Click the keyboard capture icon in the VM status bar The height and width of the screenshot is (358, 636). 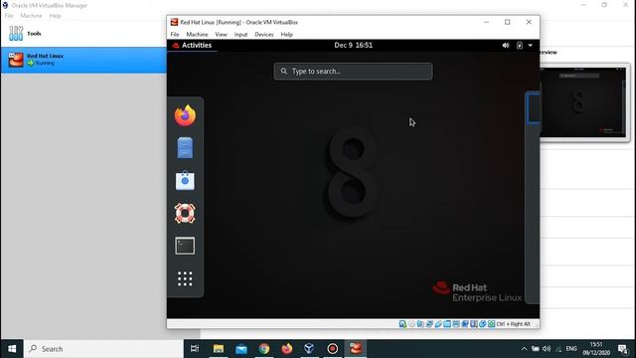click(492, 324)
